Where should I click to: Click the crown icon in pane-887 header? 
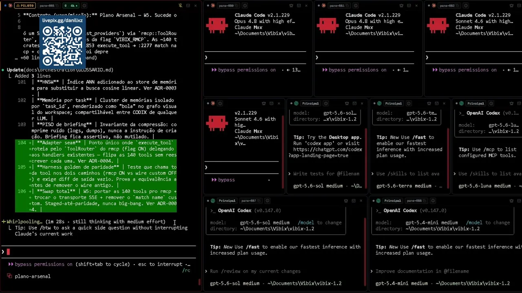point(346,201)
